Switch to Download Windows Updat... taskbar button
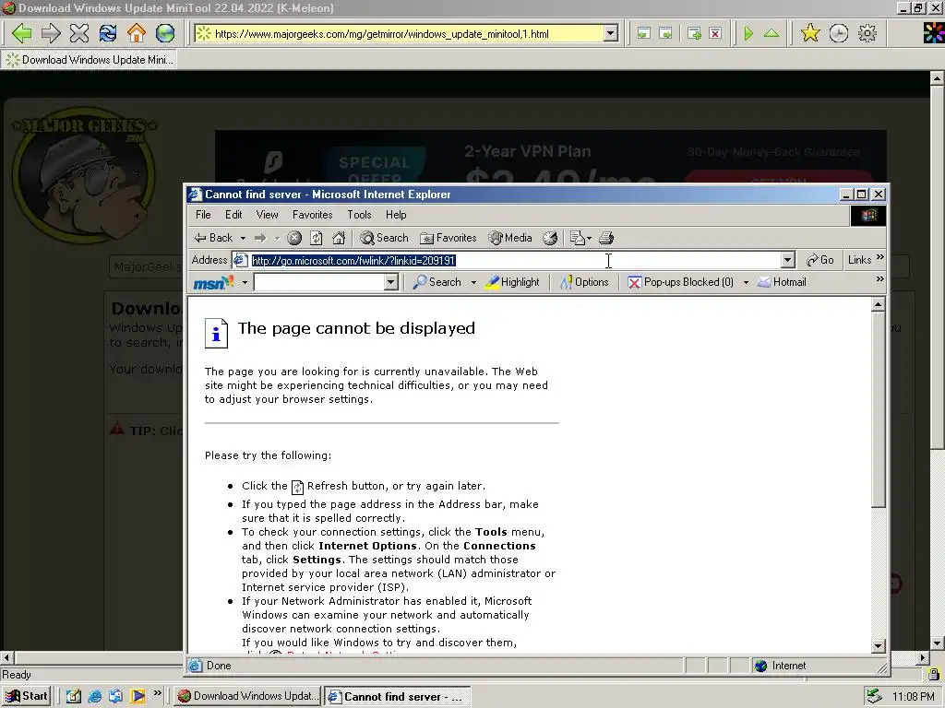 (248, 696)
